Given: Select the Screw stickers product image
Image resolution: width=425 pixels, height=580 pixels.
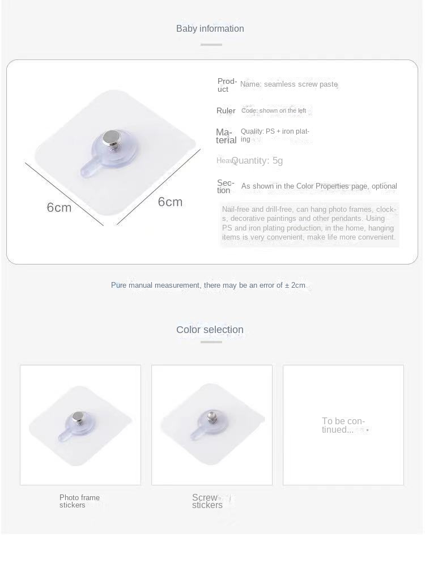Looking at the screenshot, I should tap(212, 425).
